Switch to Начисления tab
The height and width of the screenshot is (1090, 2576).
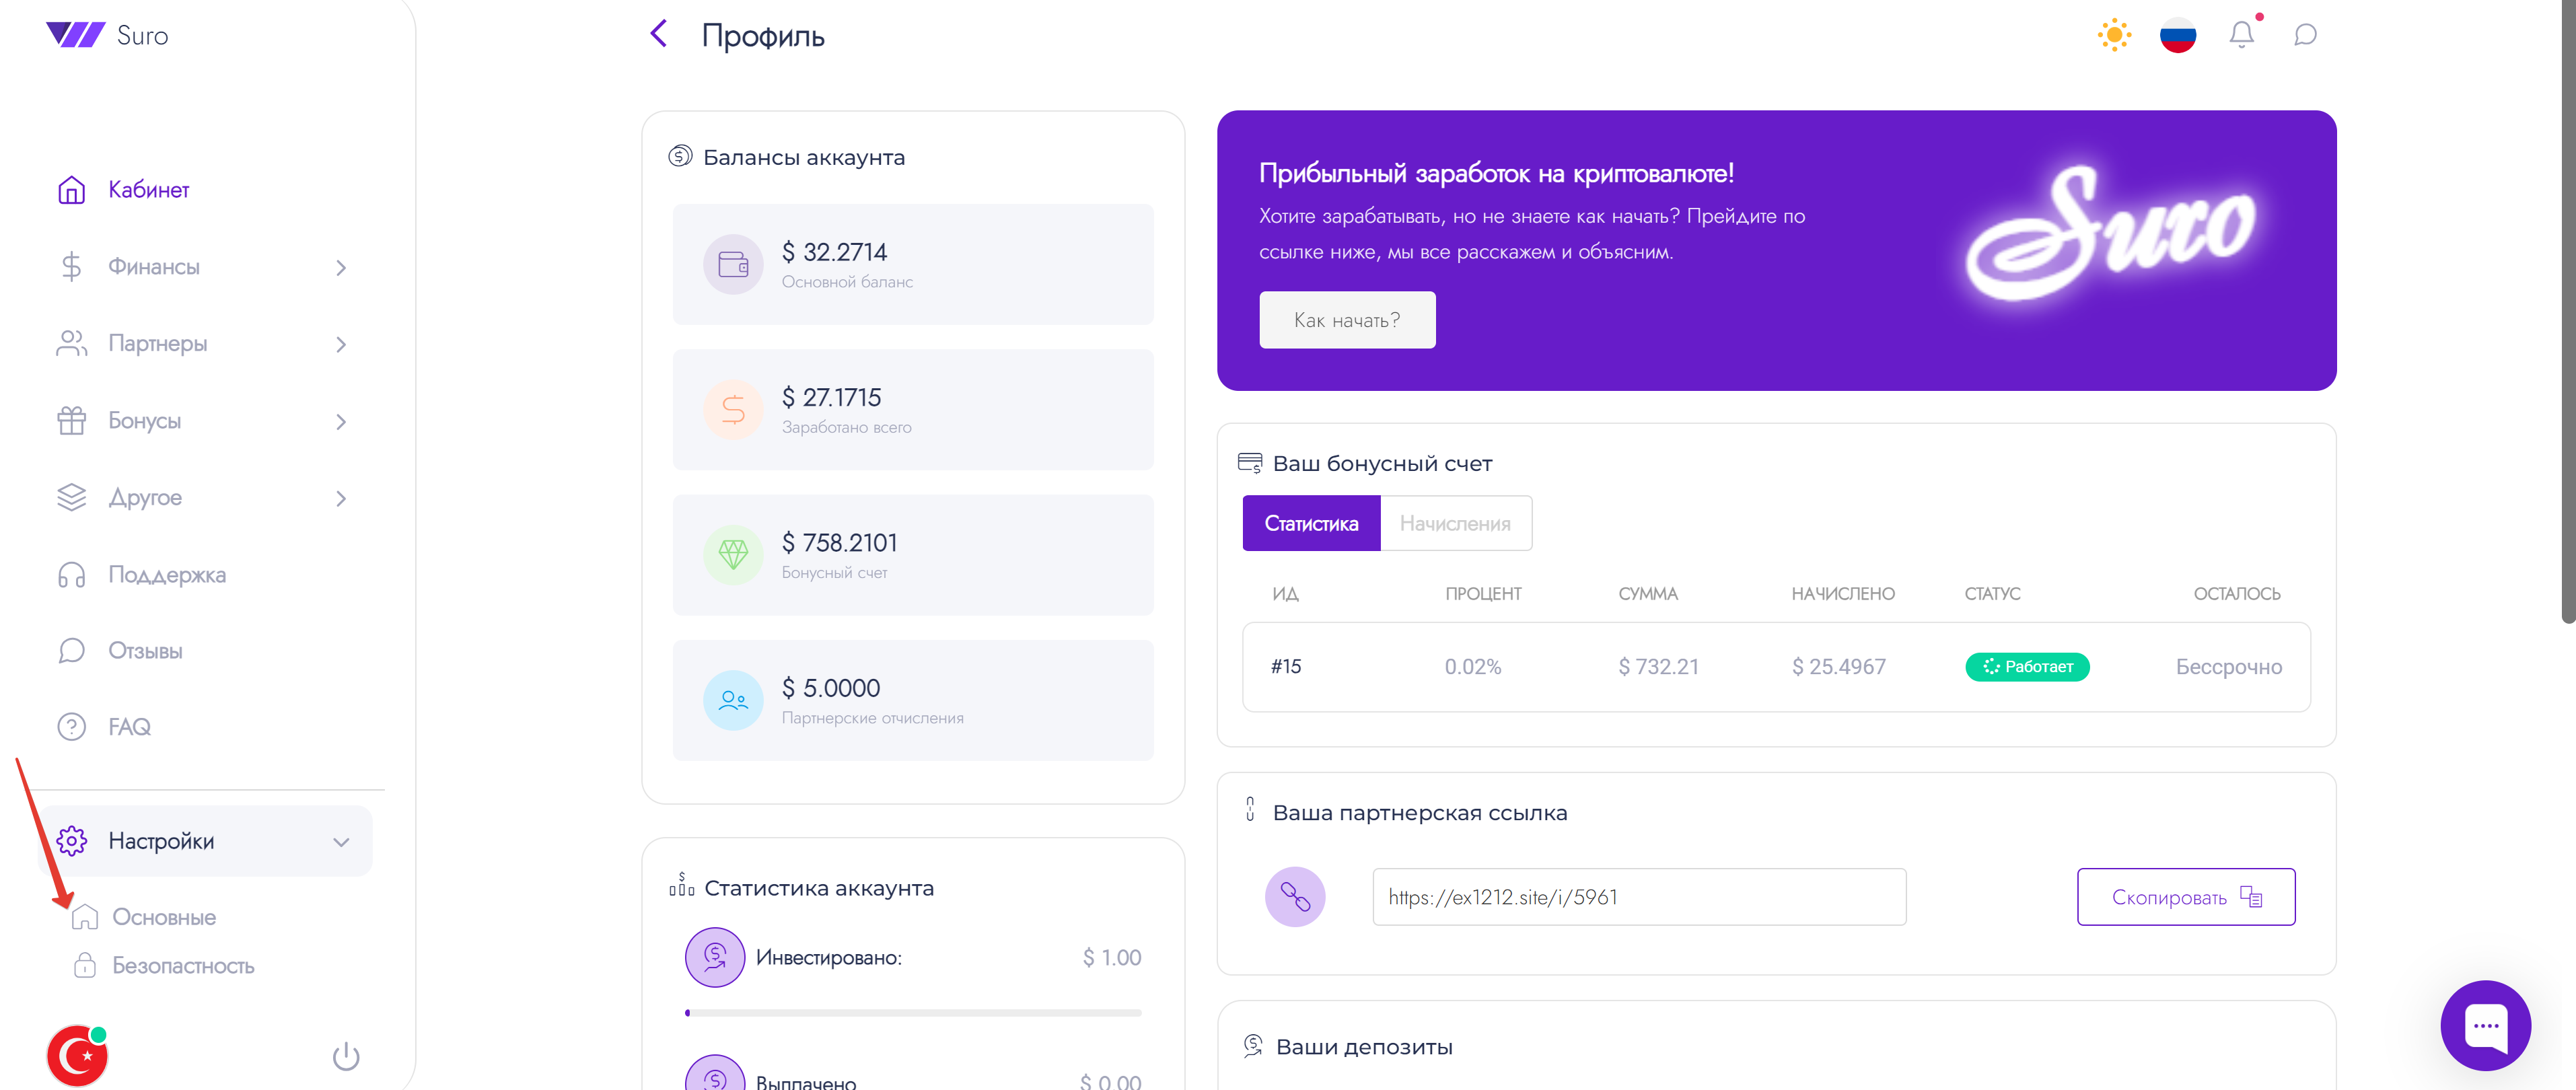pos(1455,523)
